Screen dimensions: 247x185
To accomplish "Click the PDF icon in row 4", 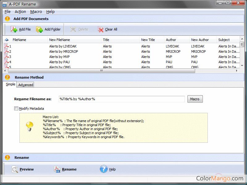I will tap(6, 62).
